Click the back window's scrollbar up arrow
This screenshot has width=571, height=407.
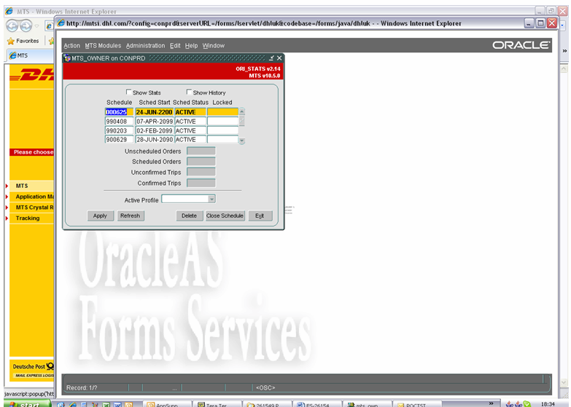[x=564, y=68]
